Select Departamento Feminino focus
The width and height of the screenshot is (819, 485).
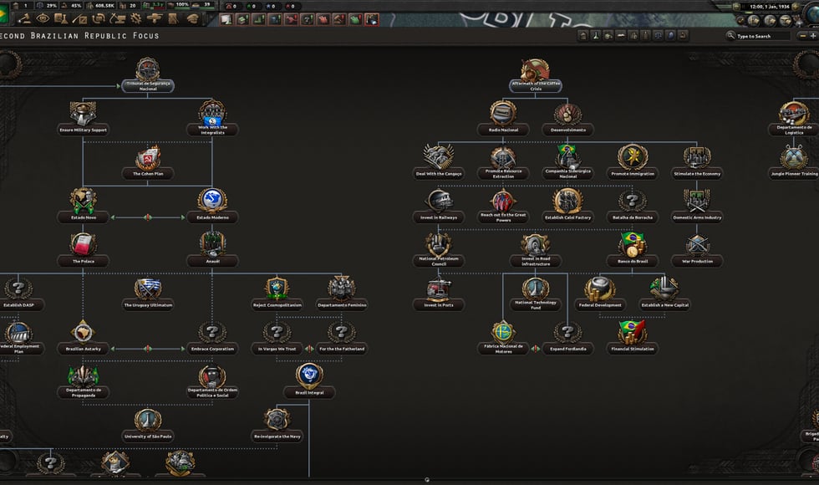tap(342, 294)
